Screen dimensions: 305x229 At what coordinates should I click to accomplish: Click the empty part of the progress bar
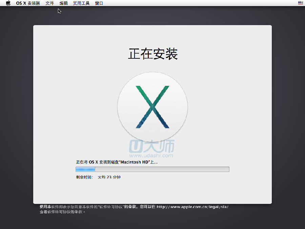[x=162, y=169]
